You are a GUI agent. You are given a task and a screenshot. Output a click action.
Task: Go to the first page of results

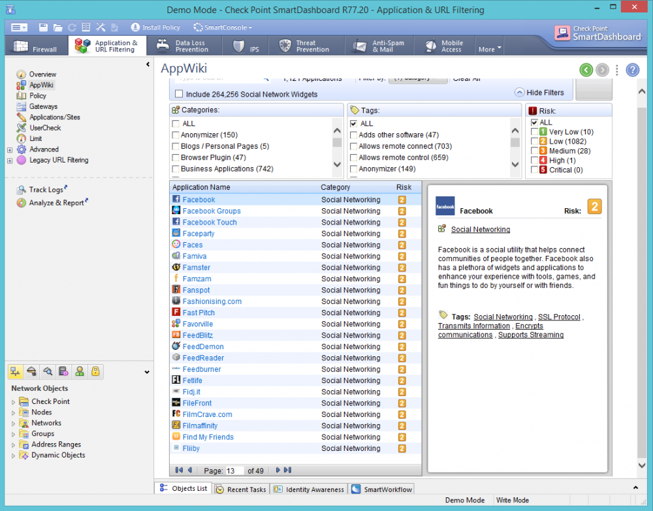179,471
